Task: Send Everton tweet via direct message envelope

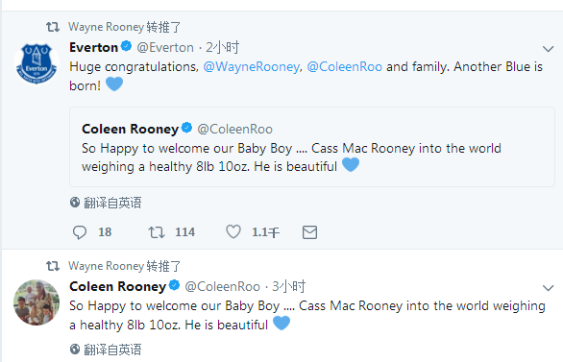Action: pos(309,232)
